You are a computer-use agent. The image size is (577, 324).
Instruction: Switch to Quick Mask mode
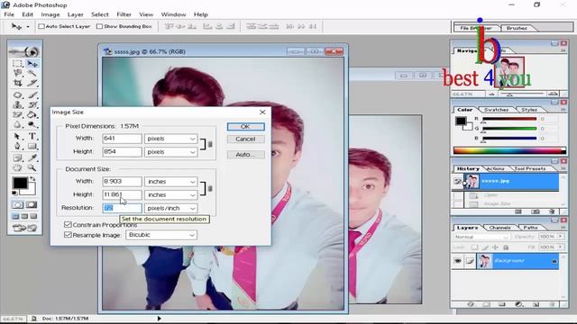click(x=32, y=205)
